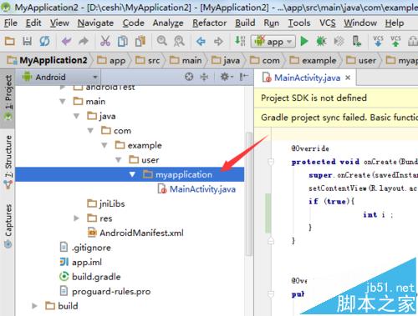Collapse the user folder
The height and width of the screenshot is (316, 418).
[118, 160]
